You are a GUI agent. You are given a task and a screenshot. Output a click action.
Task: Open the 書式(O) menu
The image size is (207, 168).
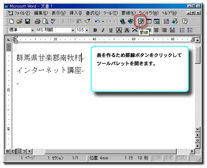[x=93, y=13]
